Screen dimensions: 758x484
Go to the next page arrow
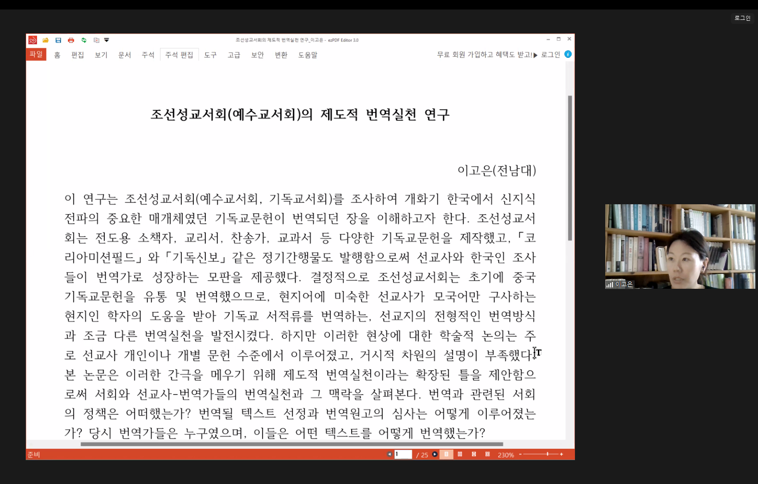435,454
